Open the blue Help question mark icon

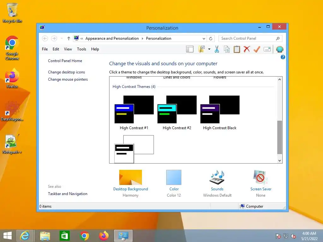pos(283,57)
